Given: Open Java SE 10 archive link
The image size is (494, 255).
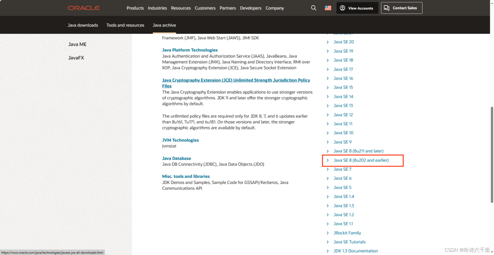Looking at the screenshot, I should [343, 133].
